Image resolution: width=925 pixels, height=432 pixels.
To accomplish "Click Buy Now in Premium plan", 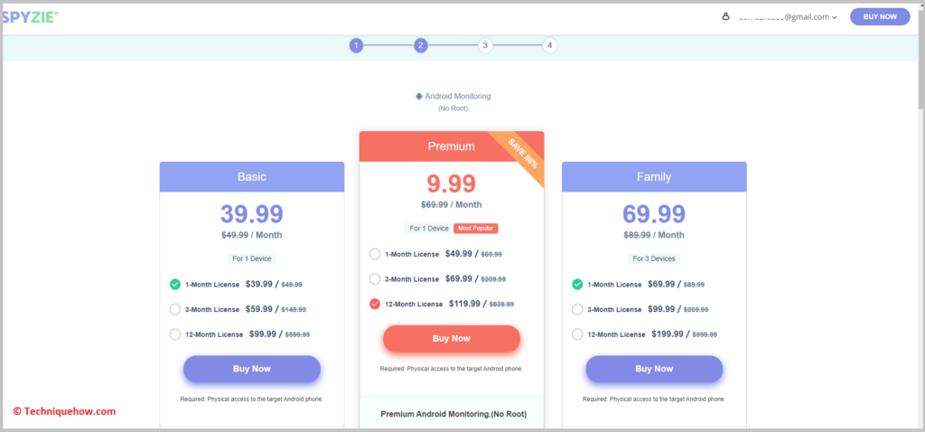I will coord(452,339).
